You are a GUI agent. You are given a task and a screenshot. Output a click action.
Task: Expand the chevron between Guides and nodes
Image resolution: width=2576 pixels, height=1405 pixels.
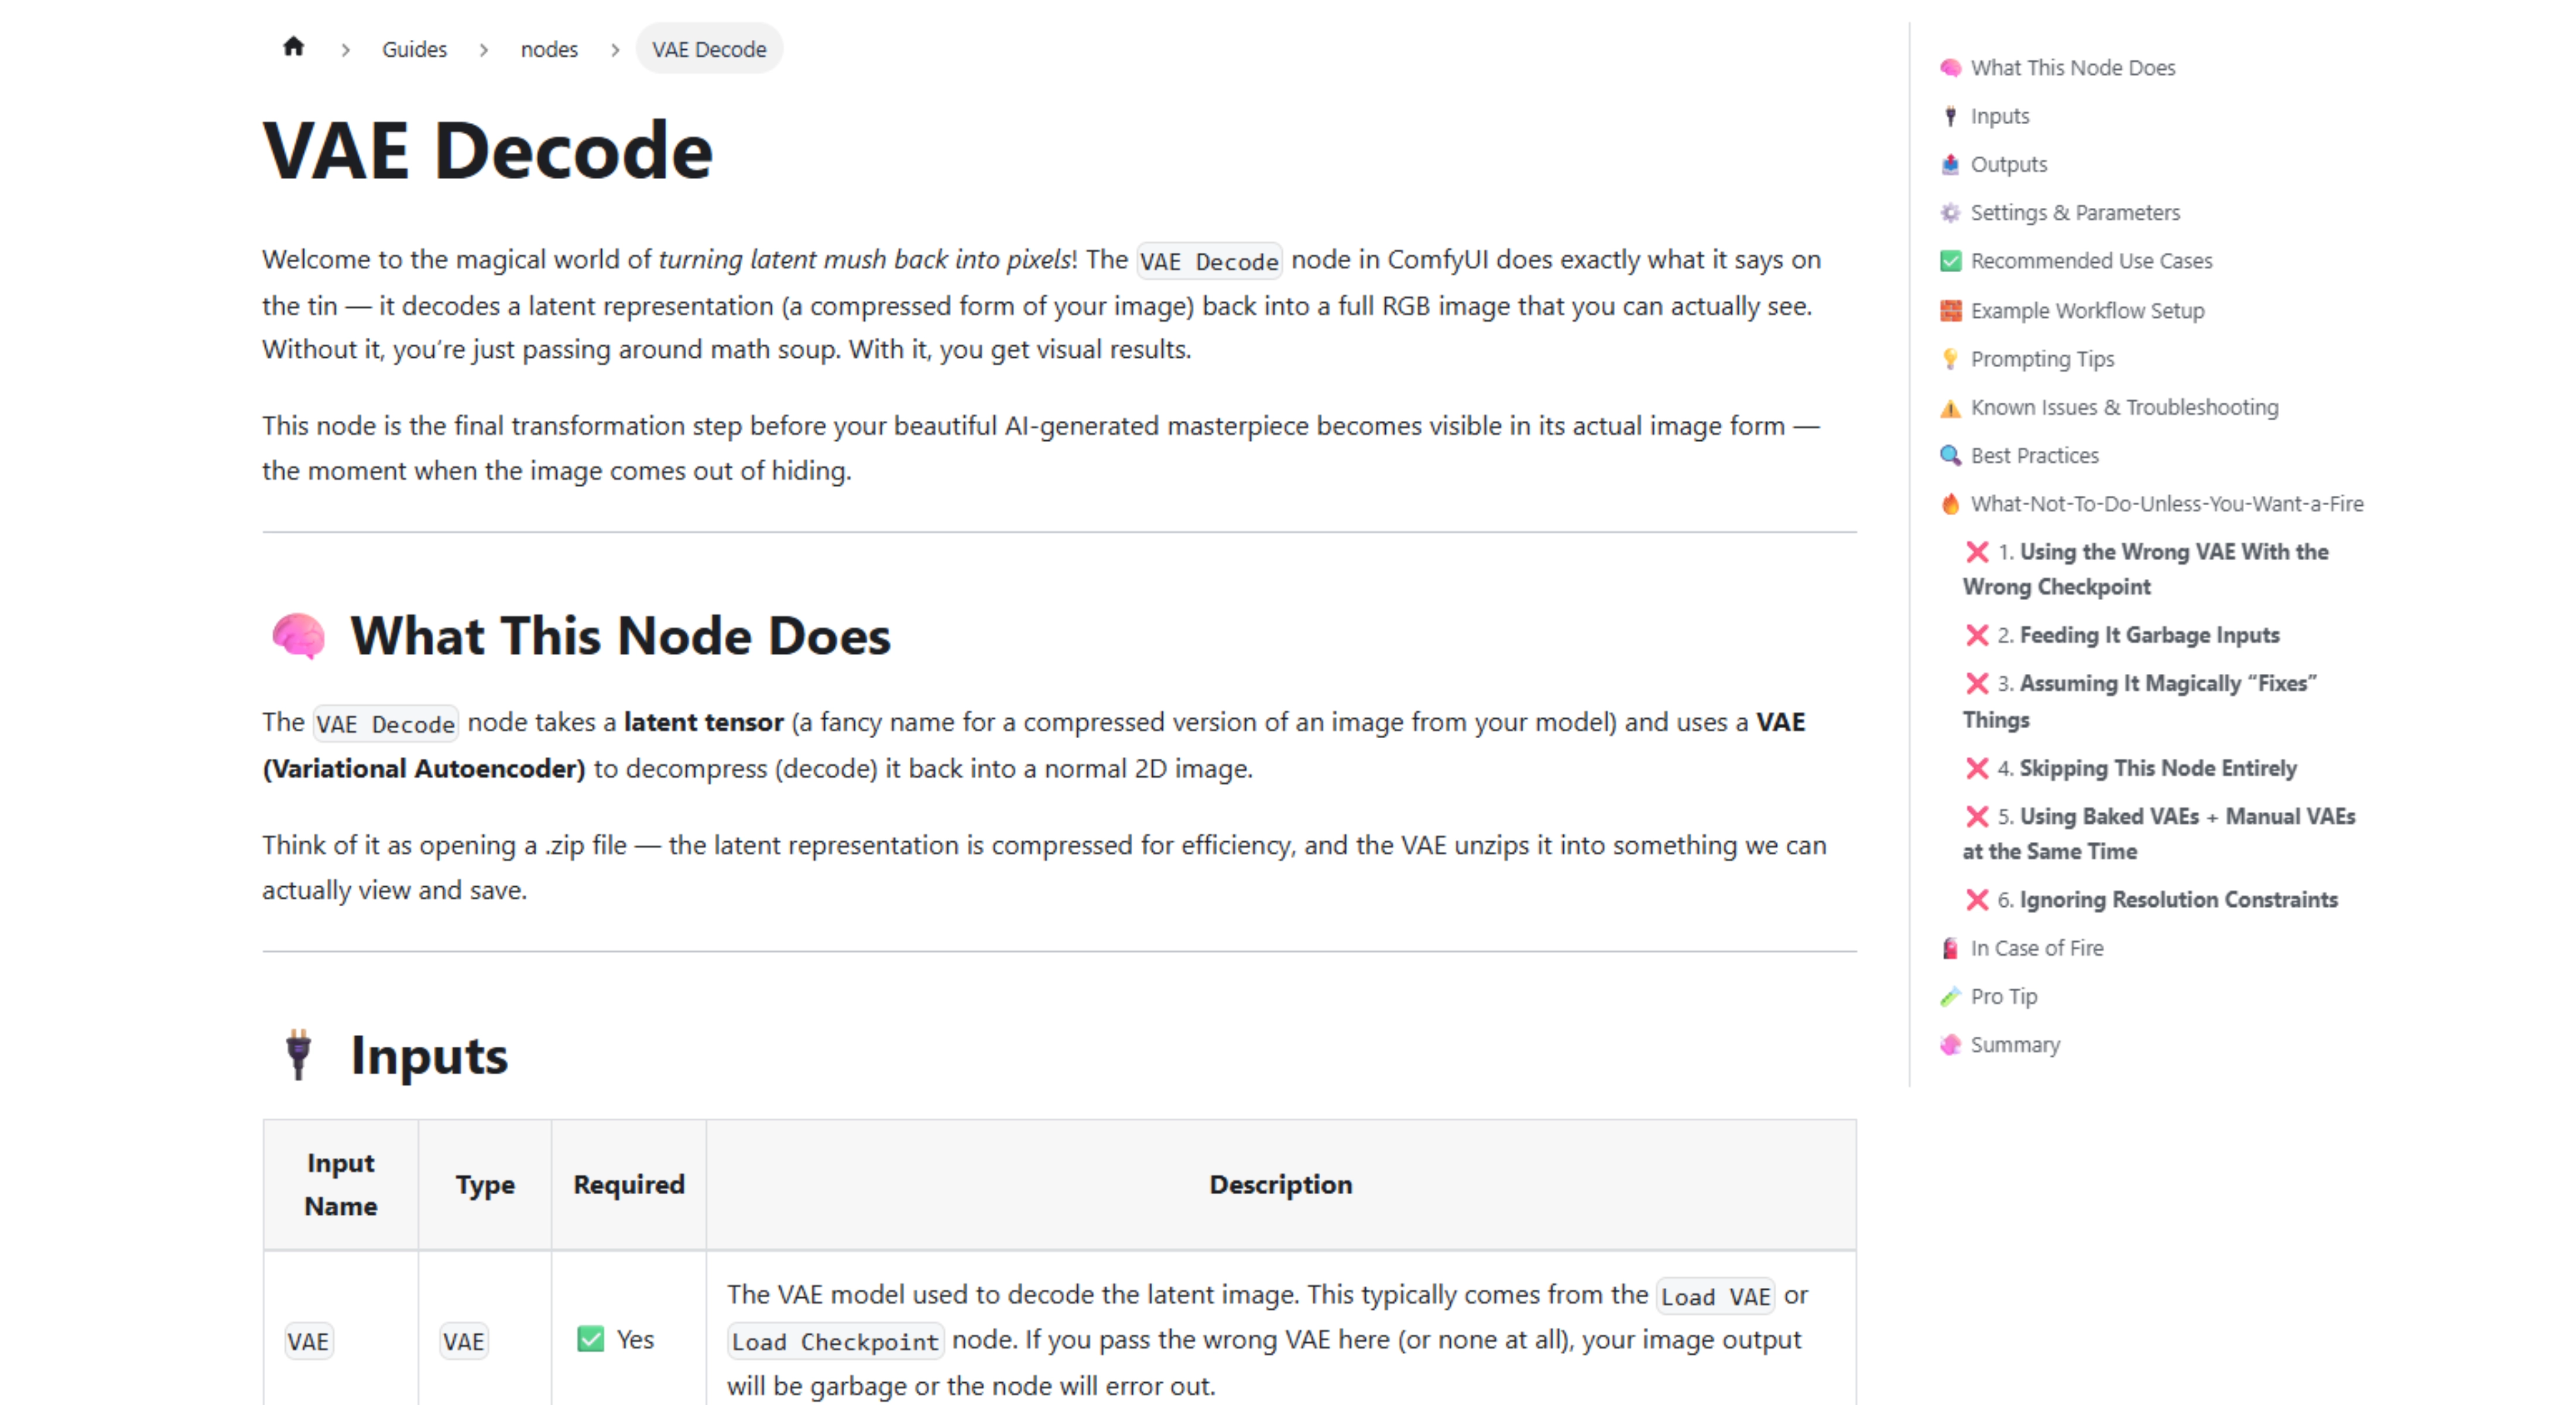point(484,49)
